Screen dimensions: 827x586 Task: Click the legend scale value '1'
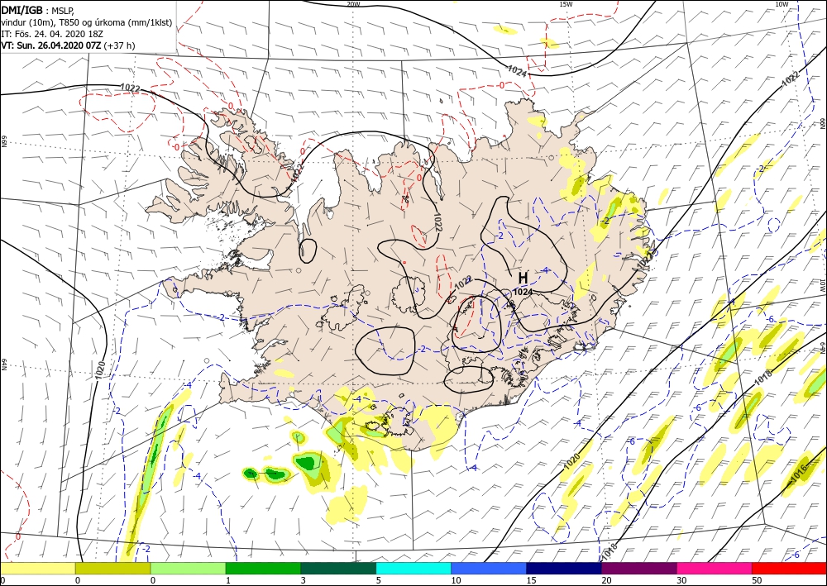228,581
